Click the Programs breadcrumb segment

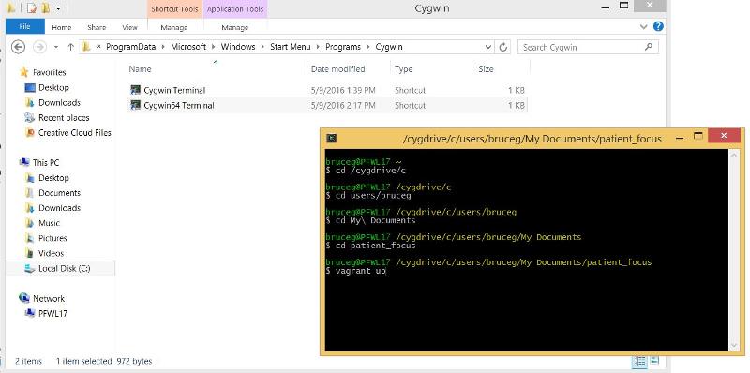coord(343,47)
